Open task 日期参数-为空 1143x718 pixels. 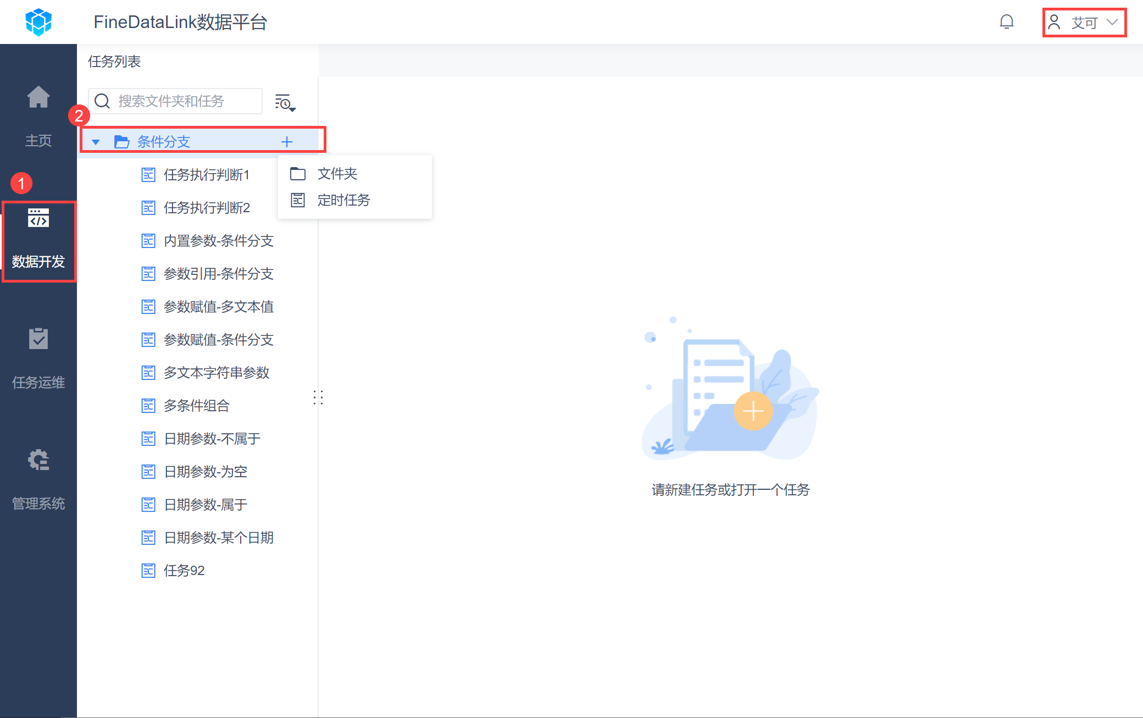coord(206,472)
